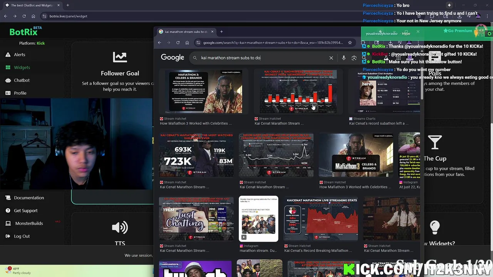The image size is (493, 277).
Task: Click the TTS speaker icon
Action: click(x=120, y=227)
